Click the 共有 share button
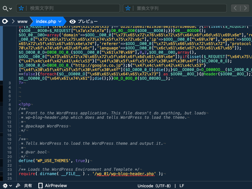This screenshot has width=252, height=189. (28, 186)
